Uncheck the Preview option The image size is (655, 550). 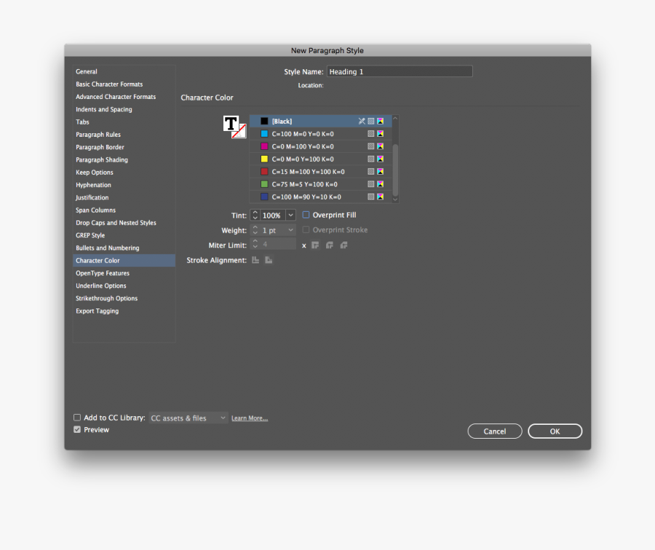pyautogui.click(x=77, y=429)
